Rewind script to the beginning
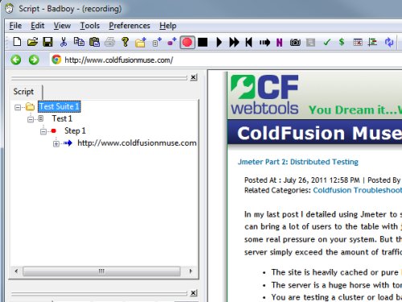This screenshot has height=302, width=402. point(248,42)
